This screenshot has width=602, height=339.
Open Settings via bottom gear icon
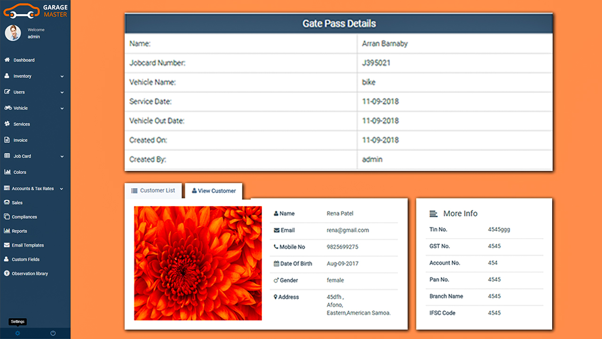pos(17,333)
